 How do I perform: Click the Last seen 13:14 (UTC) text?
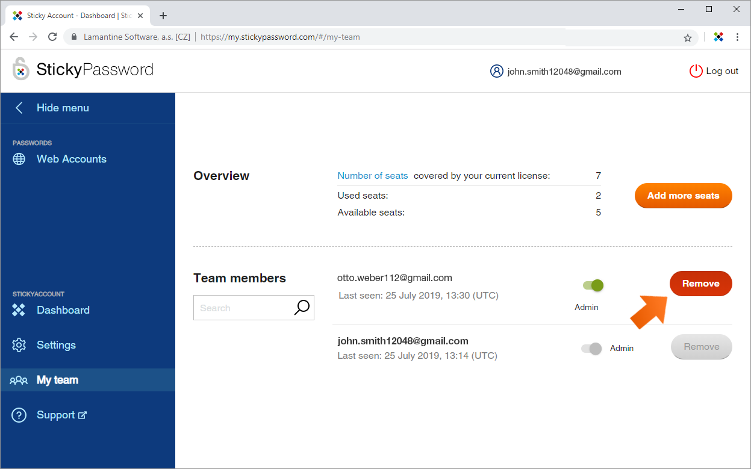tap(417, 356)
